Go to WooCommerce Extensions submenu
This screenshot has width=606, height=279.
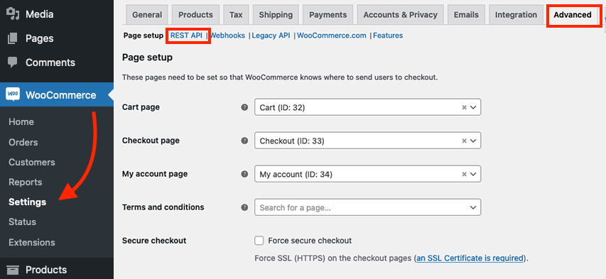pyautogui.click(x=32, y=242)
